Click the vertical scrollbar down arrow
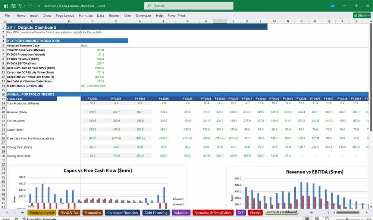The width and height of the screenshot is (373, 220). [371, 207]
